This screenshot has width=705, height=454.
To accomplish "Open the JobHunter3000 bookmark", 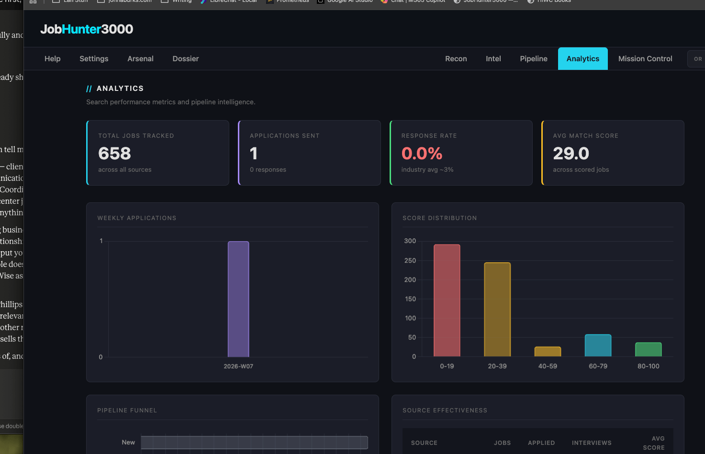I will (485, 1).
